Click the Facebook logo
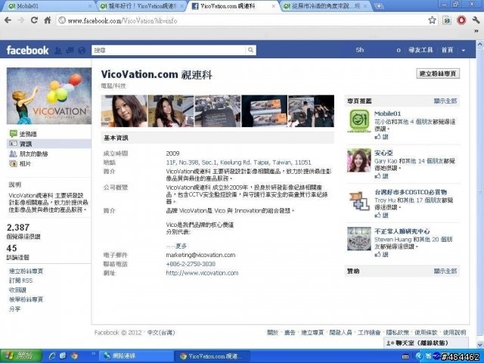The image size is (484, 363). pos(27,51)
